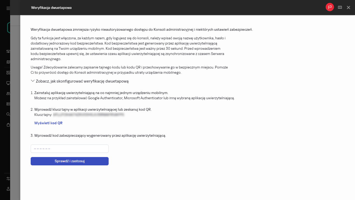This screenshot has height=200, width=355.
Task: Click the 'Sprawdź i zastosuj' button
Action: pos(70,161)
